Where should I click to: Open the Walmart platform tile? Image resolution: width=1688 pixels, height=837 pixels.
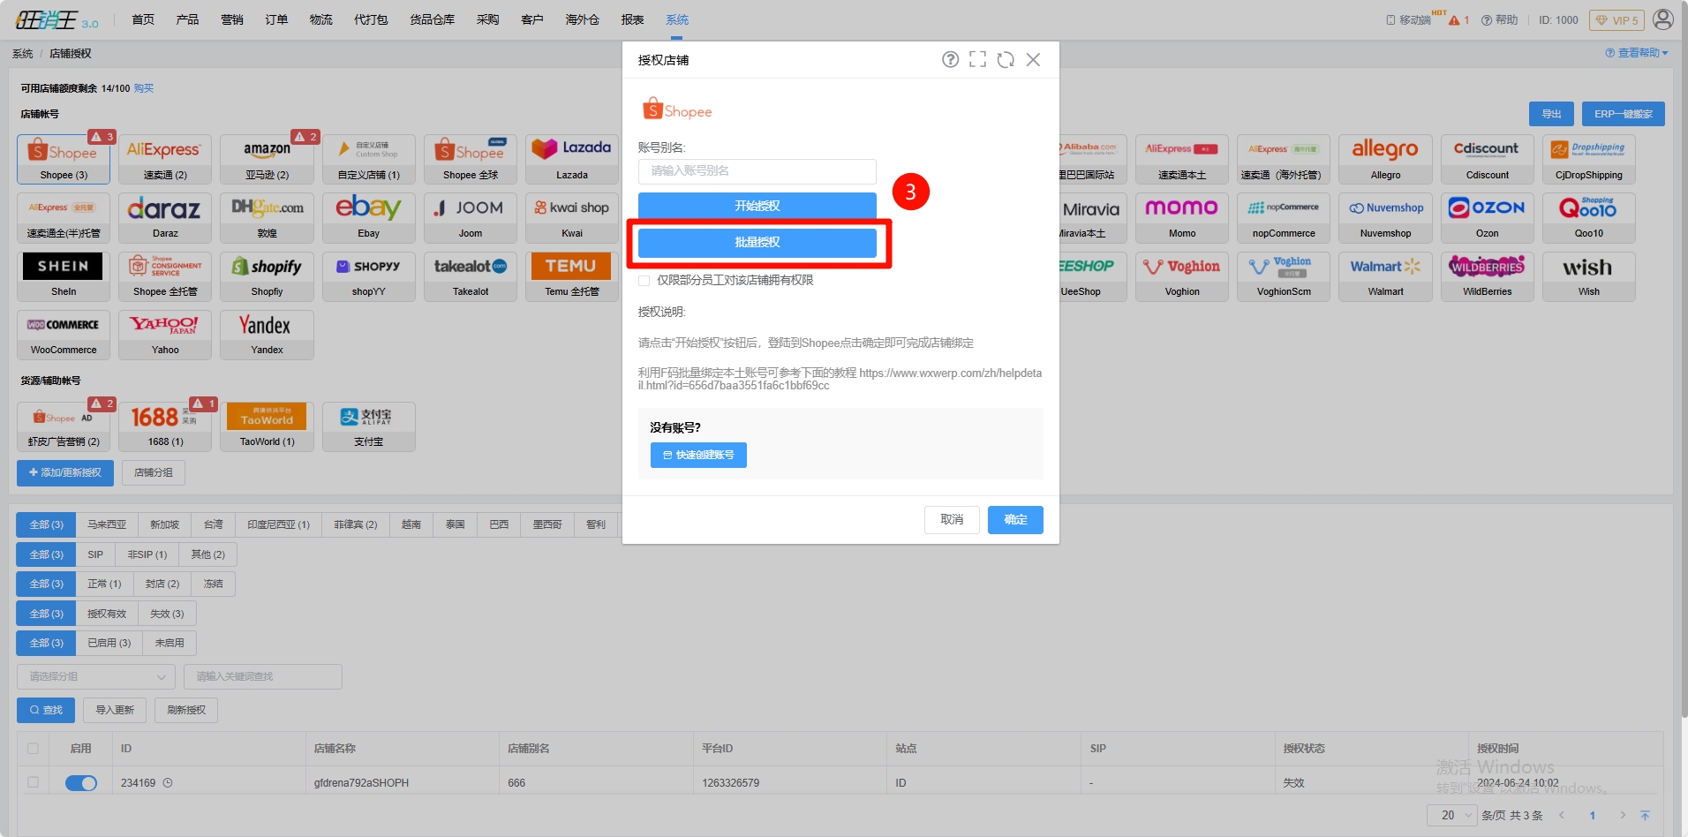tap(1384, 275)
